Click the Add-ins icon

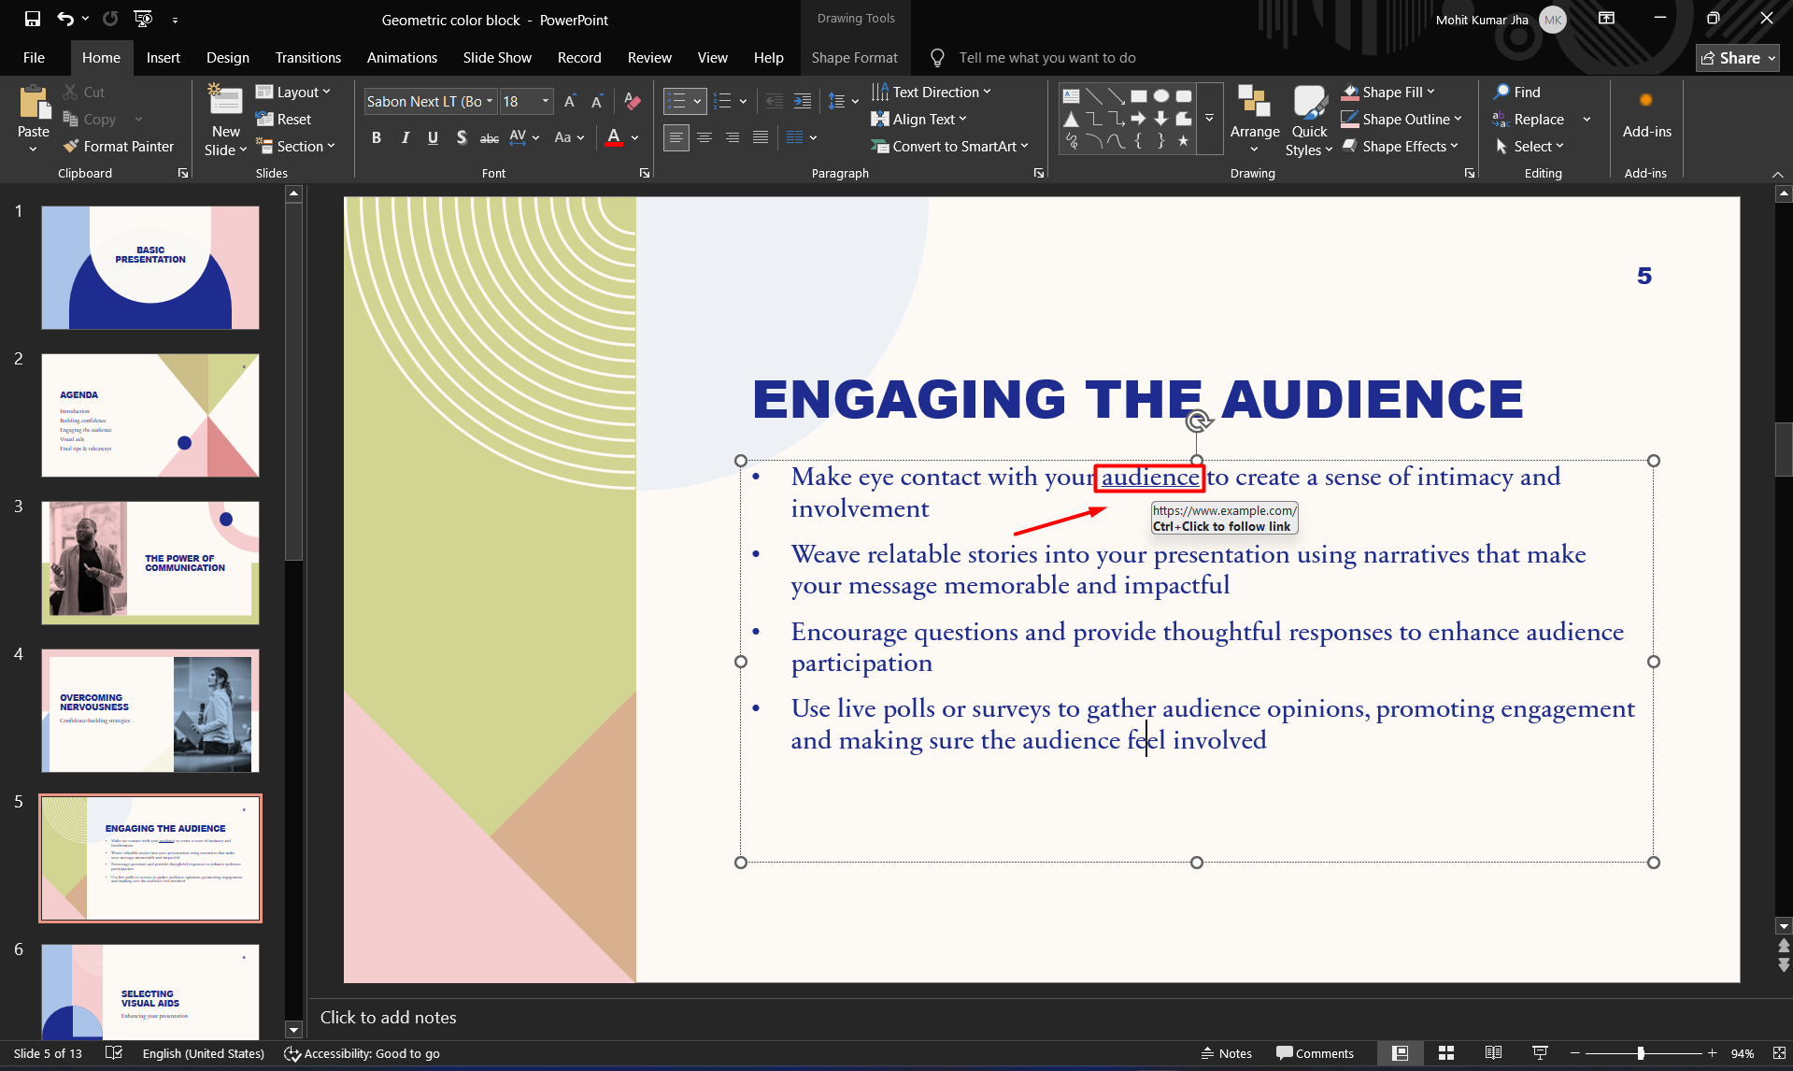click(1646, 115)
